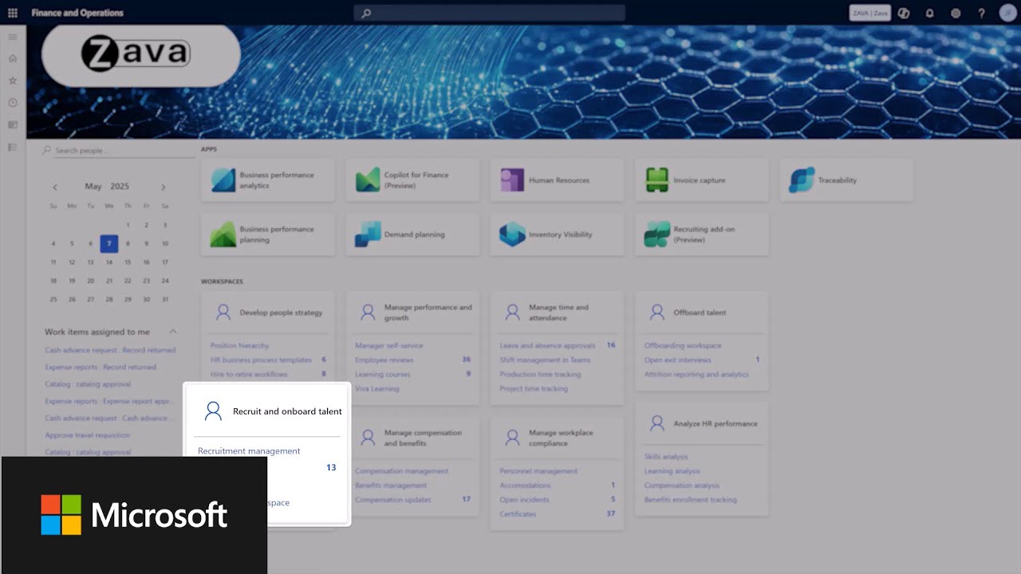Go to next month in calendar
1021x574 pixels.
click(x=164, y=187)
